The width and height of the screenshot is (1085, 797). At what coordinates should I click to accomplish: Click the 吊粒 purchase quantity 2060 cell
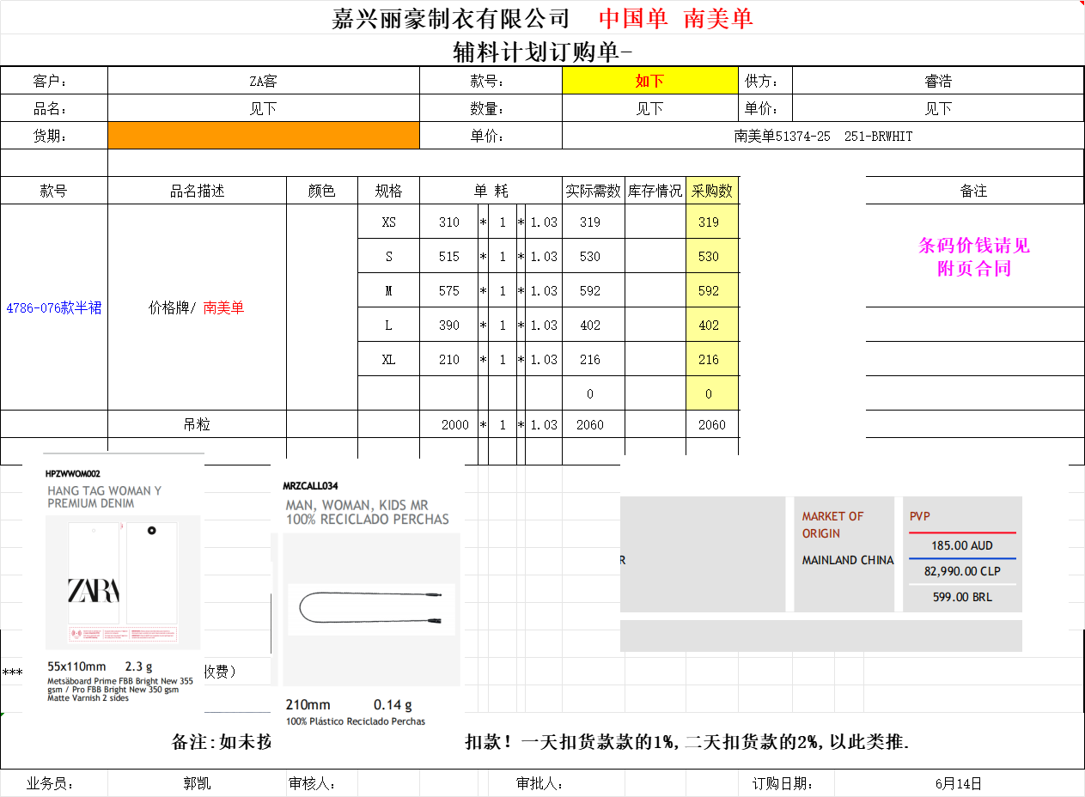pyautogui.click(x=712, y=424)
